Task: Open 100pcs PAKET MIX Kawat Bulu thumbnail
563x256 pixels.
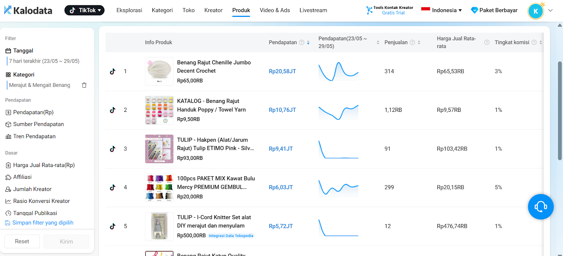Action: click(x=159, y=187)
